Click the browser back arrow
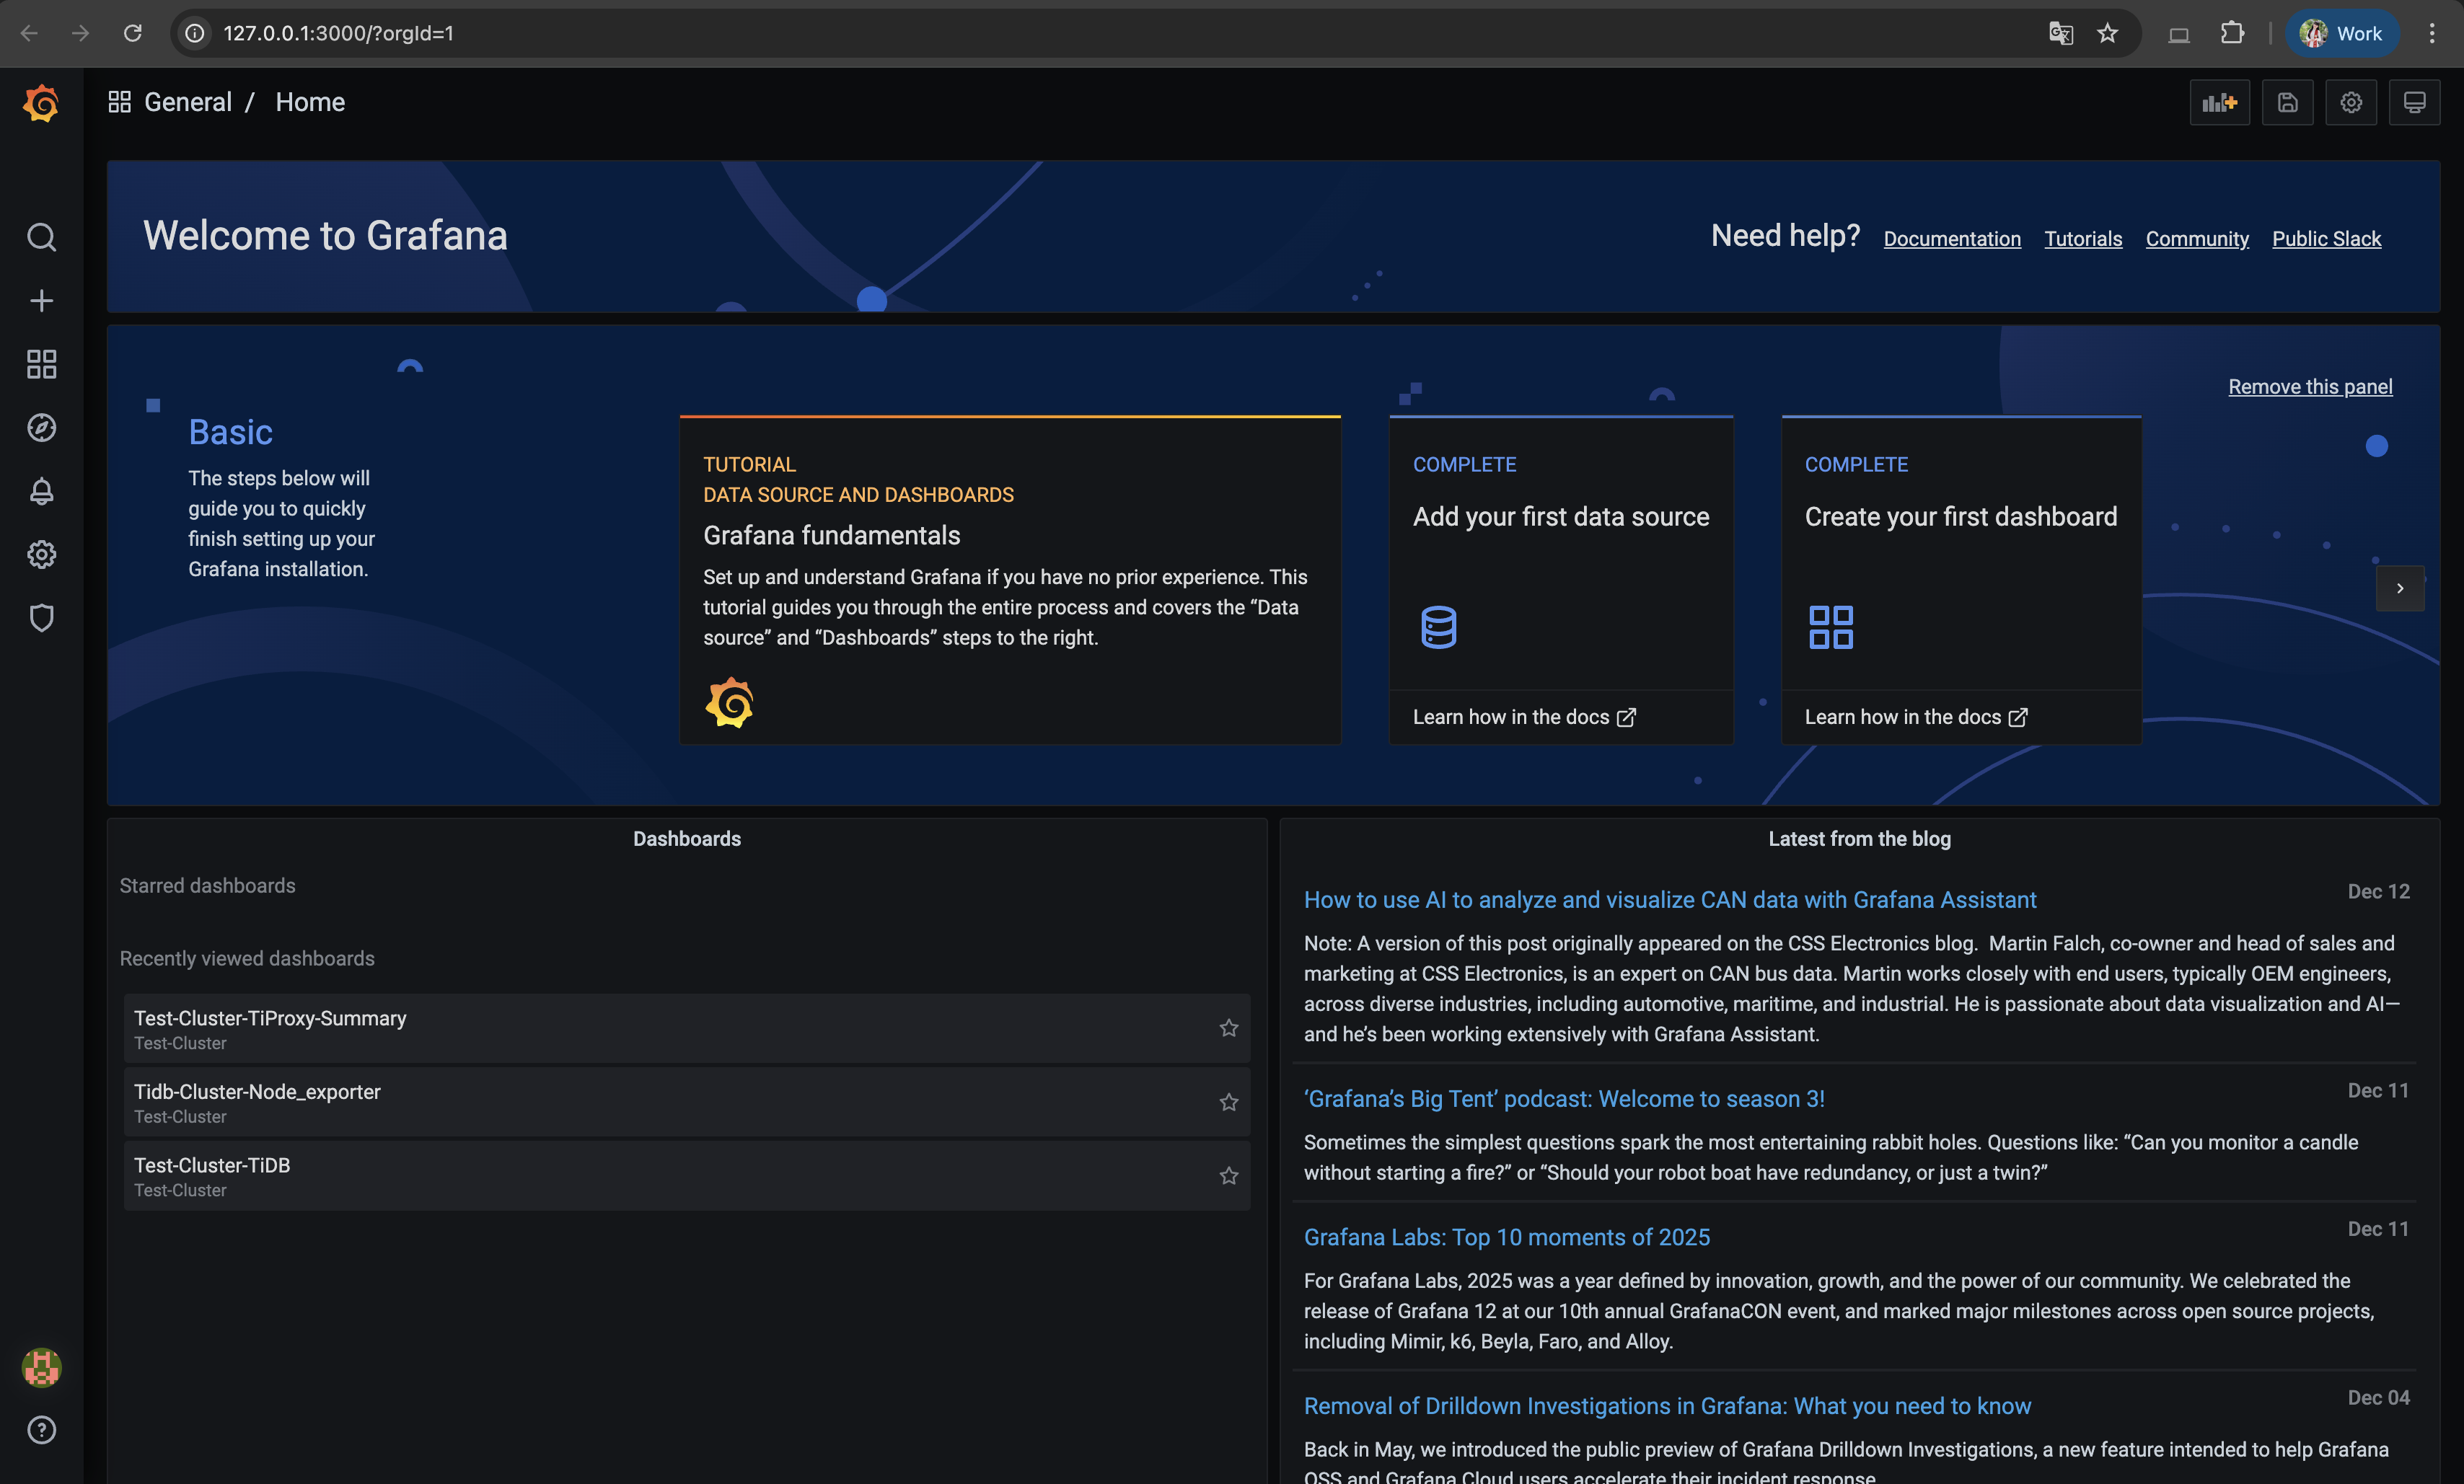Screen dimensions: 2464x1484 (x=29, y=33)
